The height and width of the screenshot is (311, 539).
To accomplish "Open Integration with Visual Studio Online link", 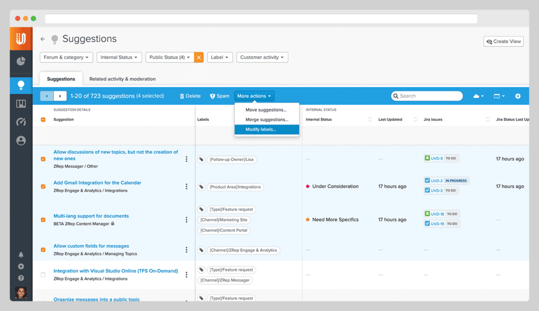I will 115,271.
